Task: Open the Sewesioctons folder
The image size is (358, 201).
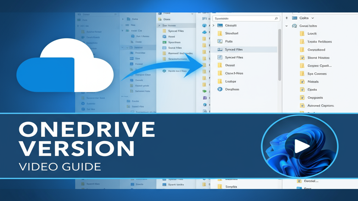Action: click(x=175, y=59)
